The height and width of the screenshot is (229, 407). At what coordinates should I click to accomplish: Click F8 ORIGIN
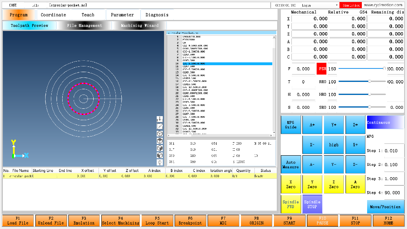[256, 221]
